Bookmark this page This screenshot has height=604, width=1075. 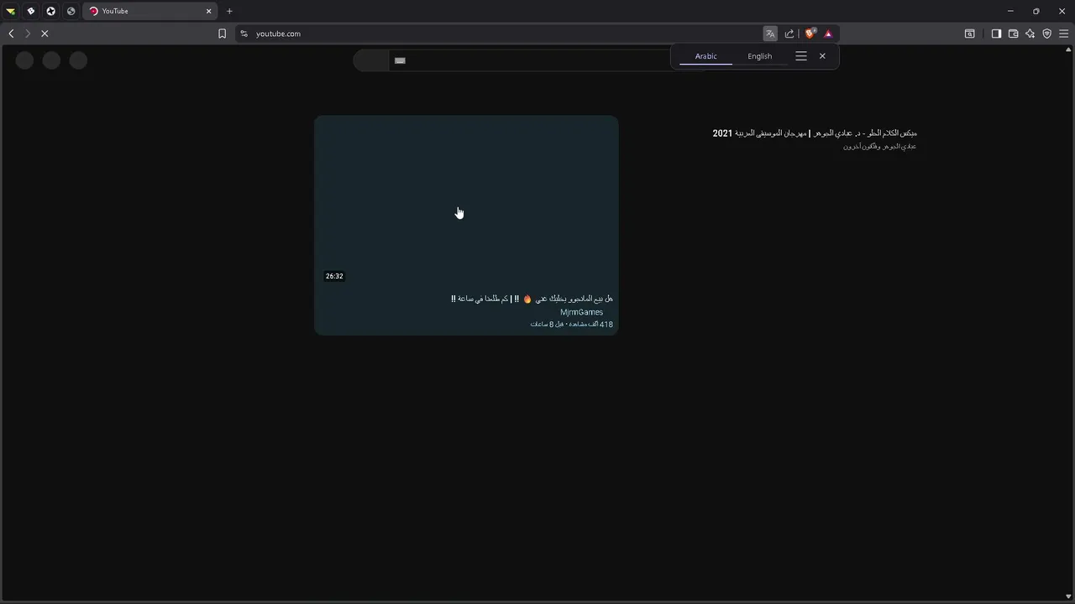(222, 34)
